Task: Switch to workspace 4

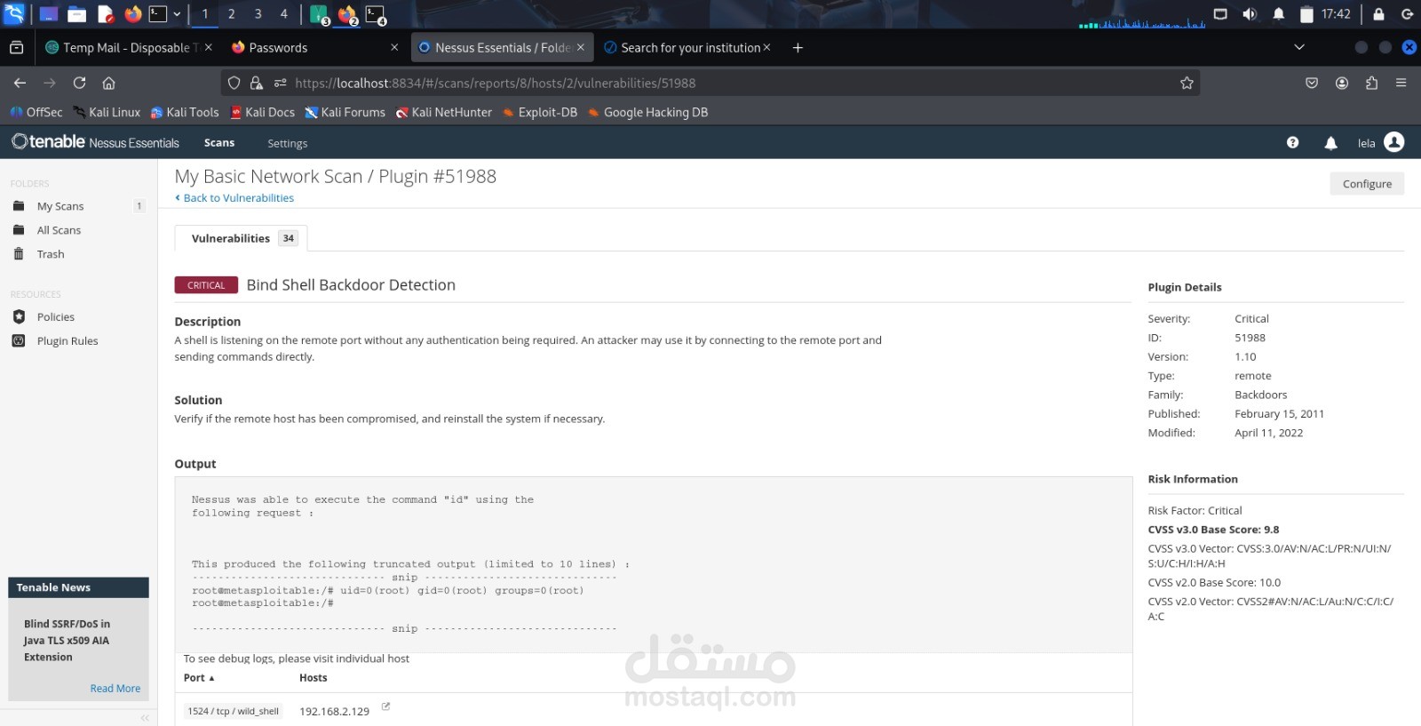Action: coord(284,14)
